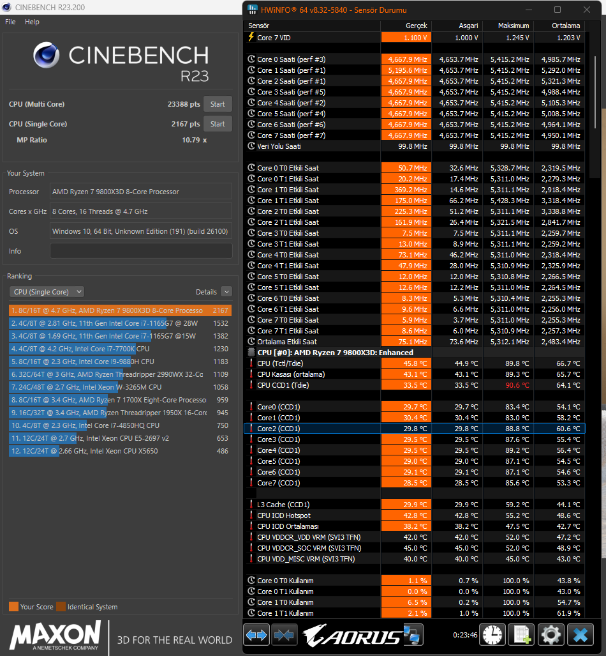
Task: Click thermometer icon beside CPU IOD Hotspot
Action: tap(251, 515)
